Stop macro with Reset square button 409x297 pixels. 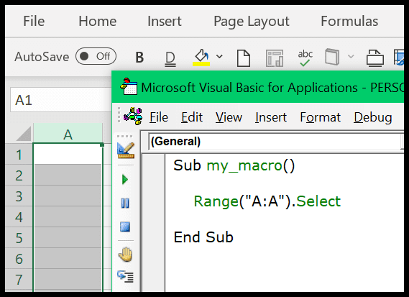click(125, 227)
